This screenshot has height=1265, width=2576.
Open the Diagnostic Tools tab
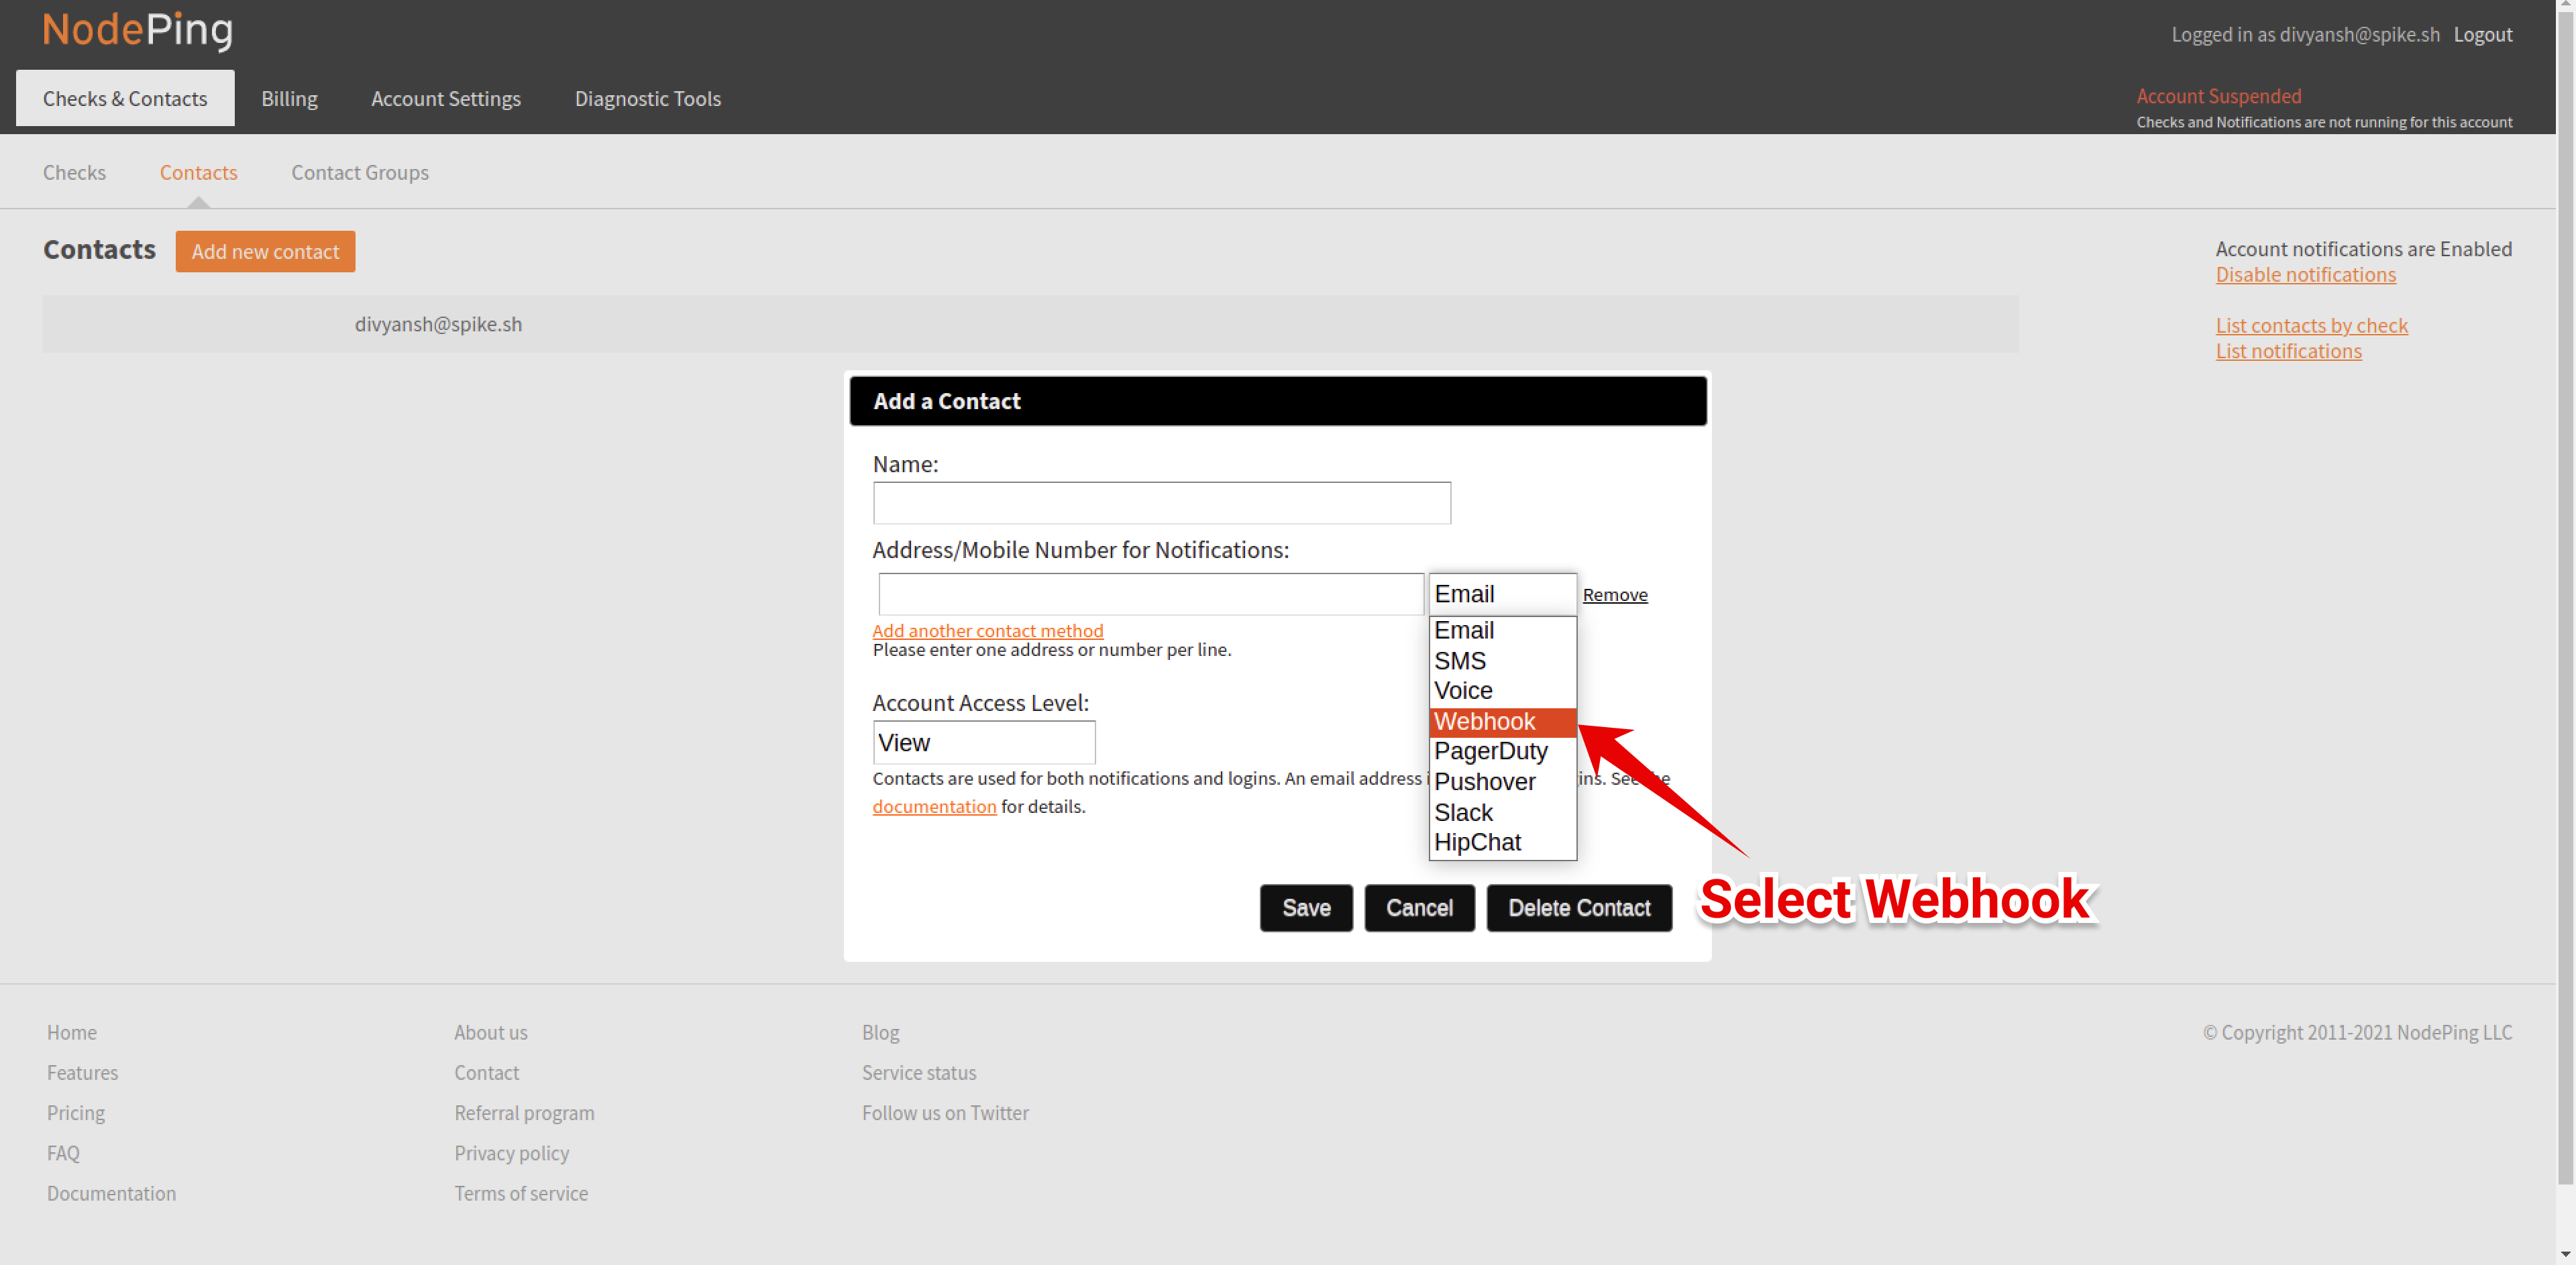(x=648, y=98)
